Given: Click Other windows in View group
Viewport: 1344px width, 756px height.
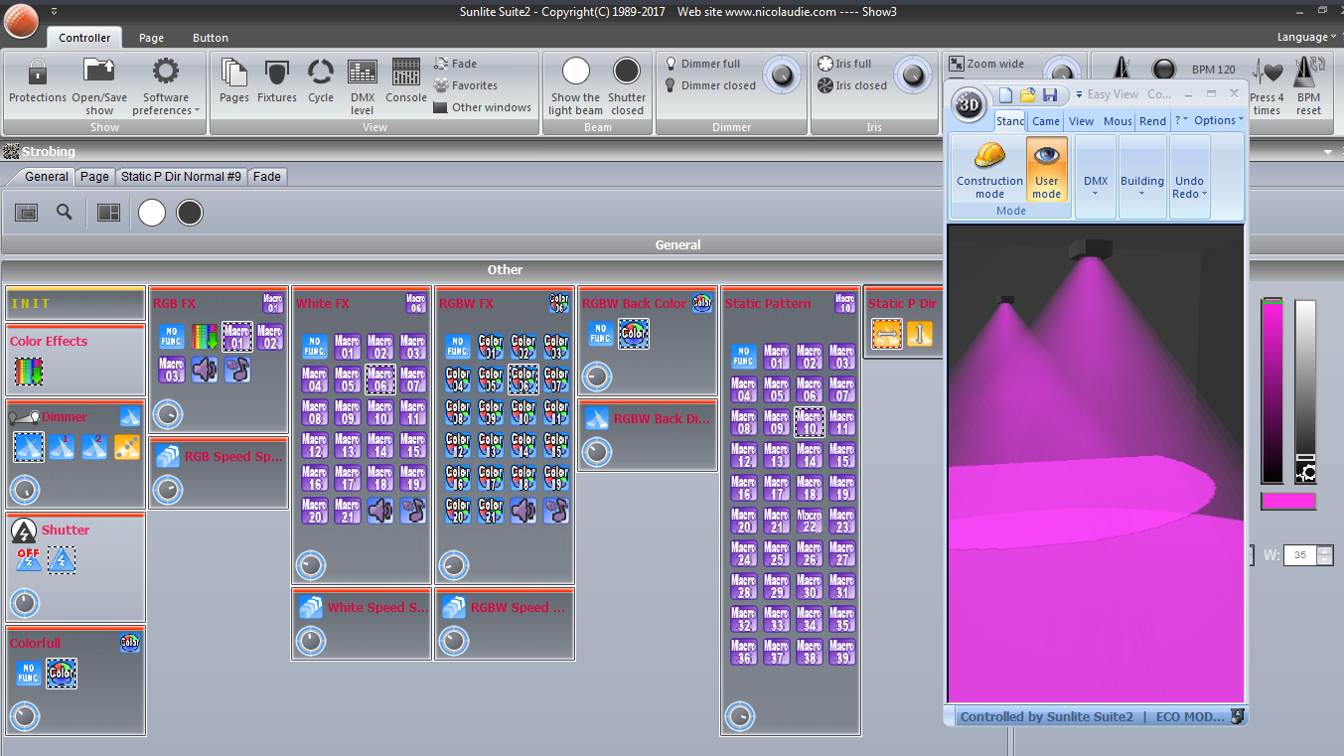Looking at the screenshot, I should [483, 107].
